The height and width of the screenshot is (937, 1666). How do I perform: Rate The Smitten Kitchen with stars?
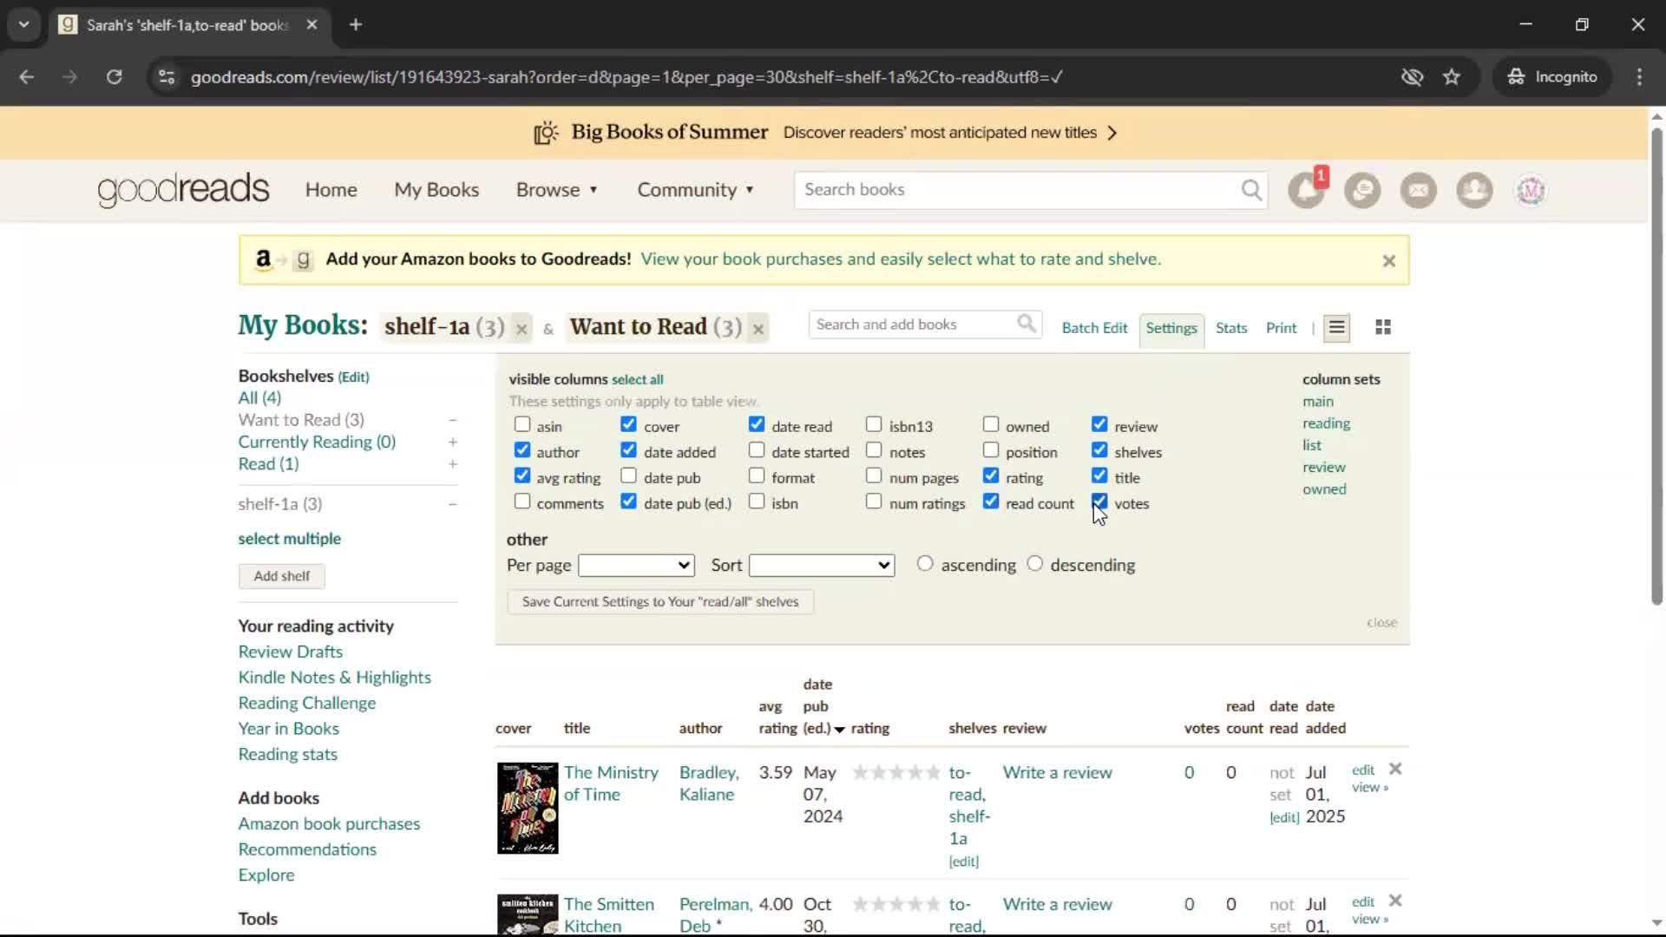click(896, 905)
